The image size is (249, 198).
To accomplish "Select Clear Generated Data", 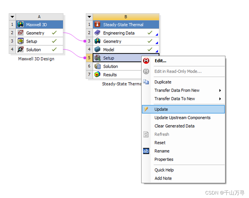I will [x=183, y=126].
